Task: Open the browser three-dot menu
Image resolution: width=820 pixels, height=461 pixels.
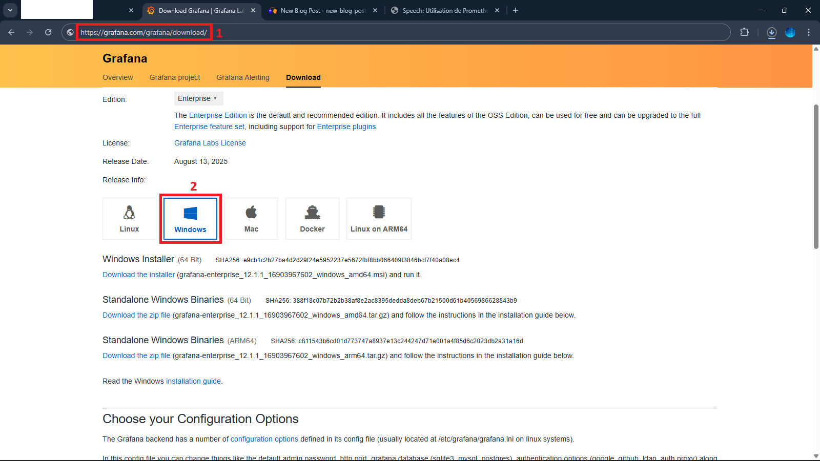Action: point(809,32)
